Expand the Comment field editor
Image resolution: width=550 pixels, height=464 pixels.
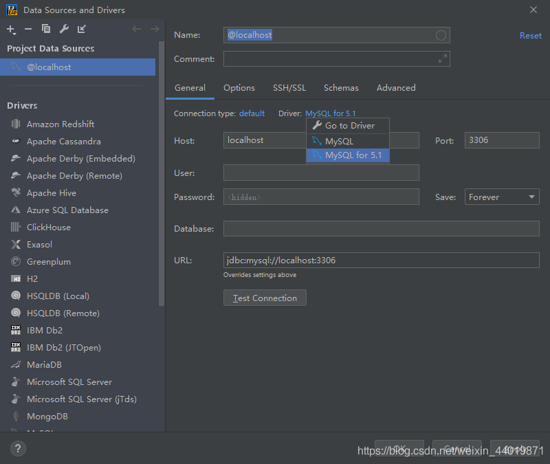coord(443,58)
